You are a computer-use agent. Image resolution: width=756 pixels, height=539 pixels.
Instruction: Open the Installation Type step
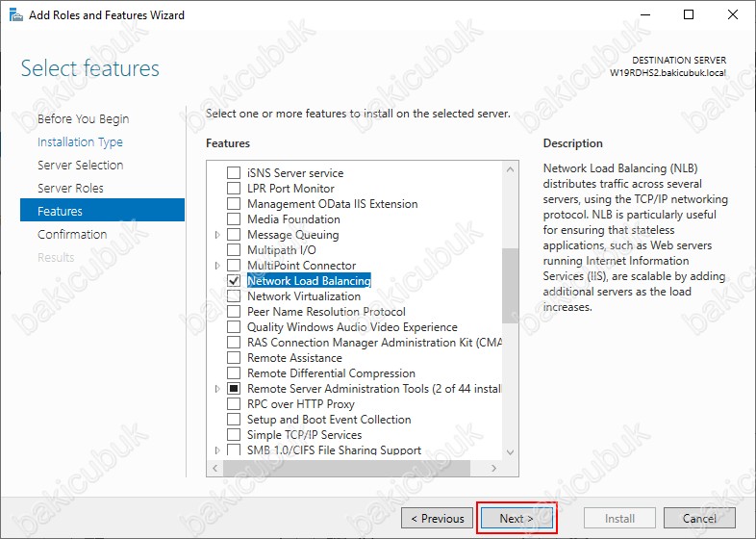click(80, 141)
